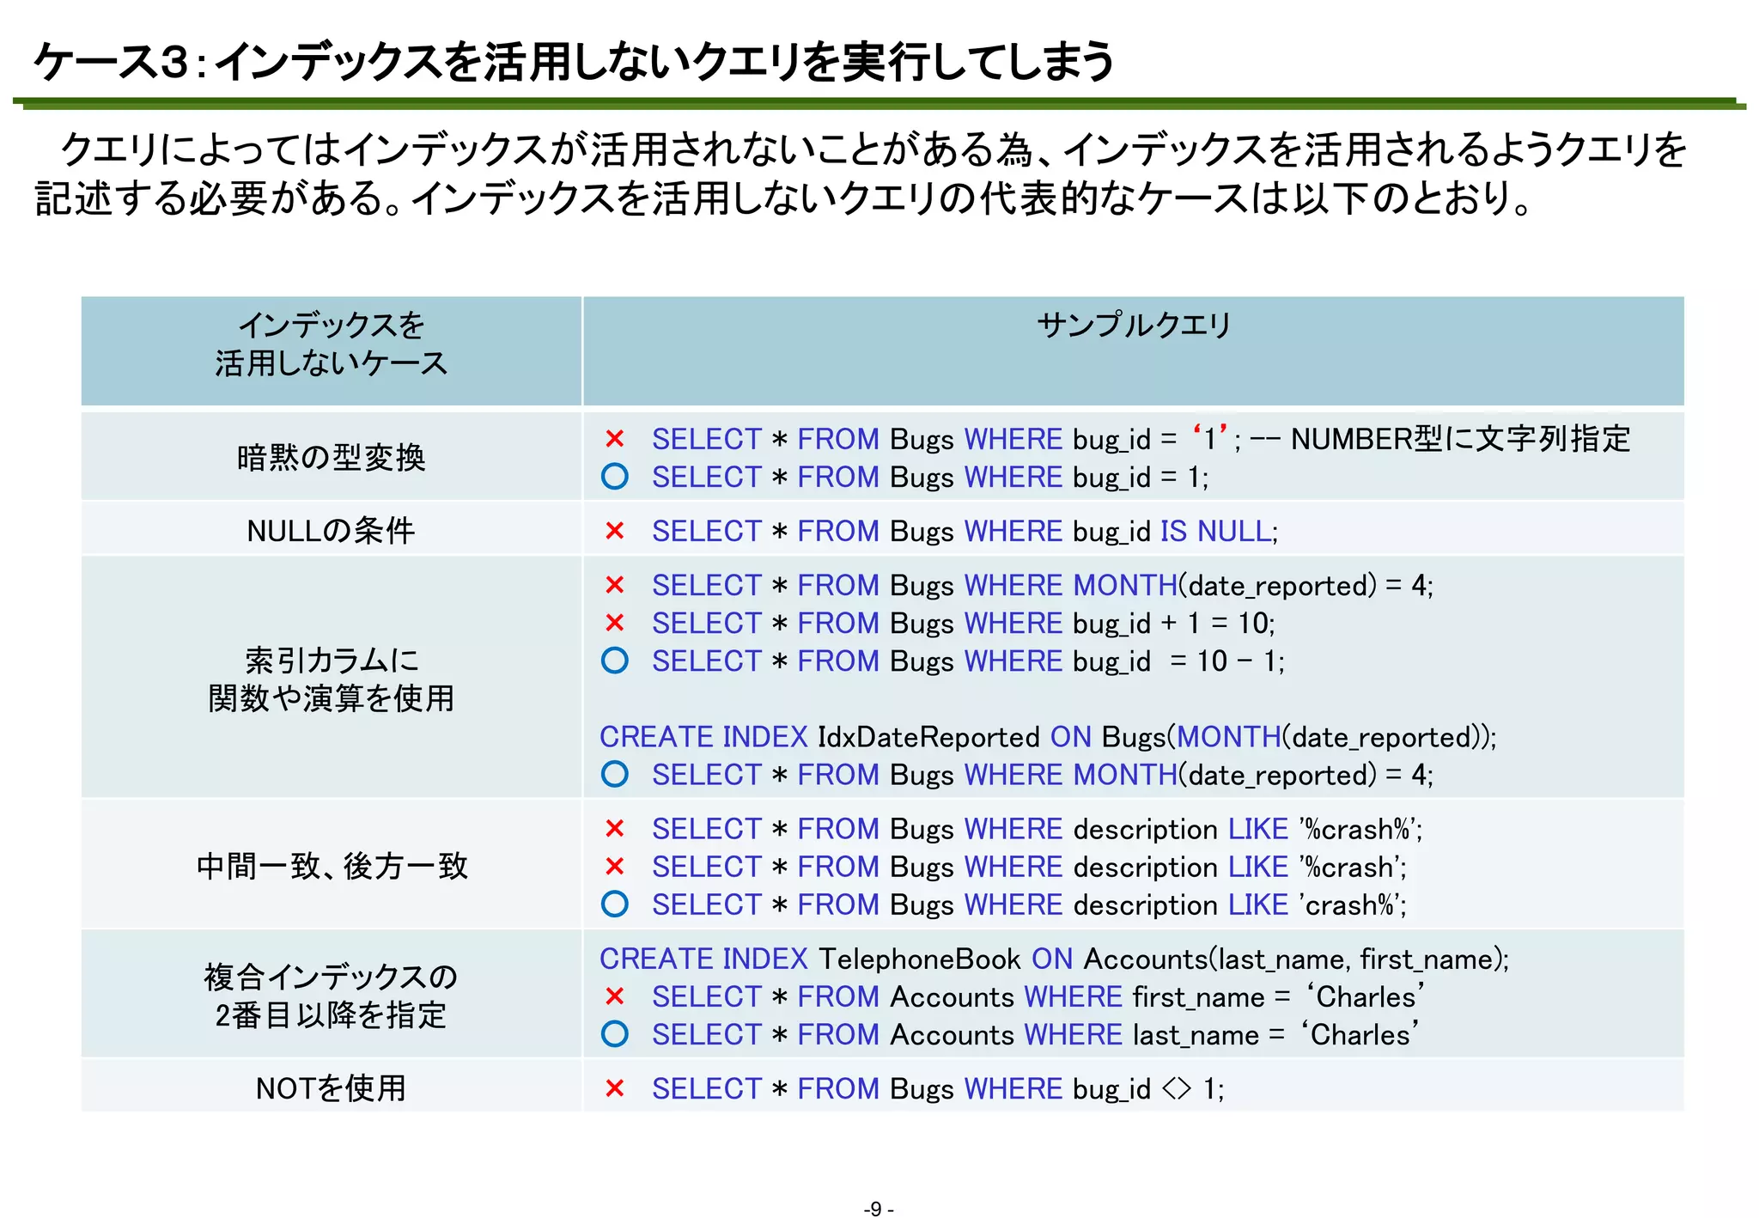Click blue circle beside bug_id = 1; query
This screenshot has width=1759, height=1218.
(614, 477)
